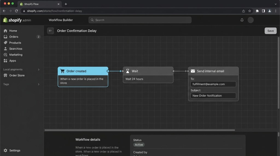Select the Send internal email node header
The width and height of the screenshot is (280, 156).
tap(213, 71)
